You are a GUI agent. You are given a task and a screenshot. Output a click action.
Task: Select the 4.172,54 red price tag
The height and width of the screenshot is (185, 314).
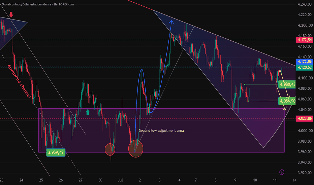(304, 40)
